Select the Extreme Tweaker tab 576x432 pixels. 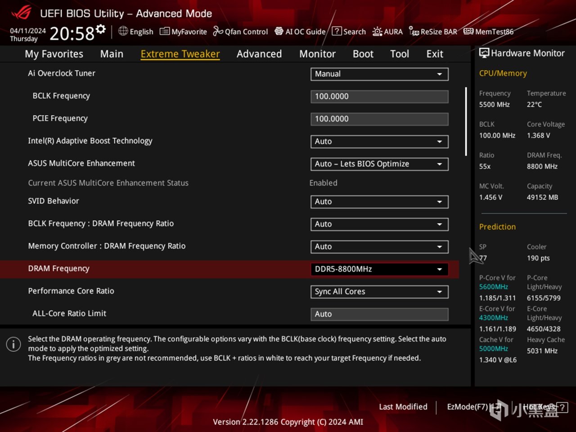(180, 54)
